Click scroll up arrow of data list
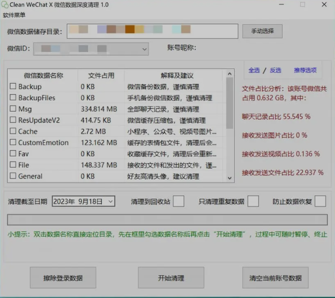 pyautogui.click(x=230, y=74)
